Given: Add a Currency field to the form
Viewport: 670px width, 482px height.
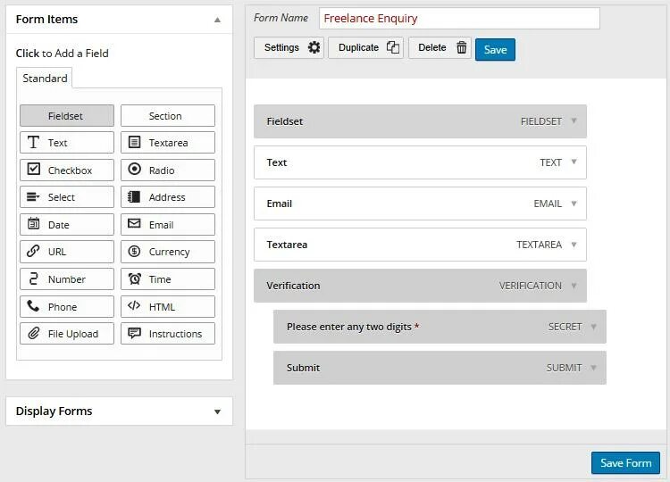Looking at the screenshot, I should pyautogui.click(x=168, y=252).
